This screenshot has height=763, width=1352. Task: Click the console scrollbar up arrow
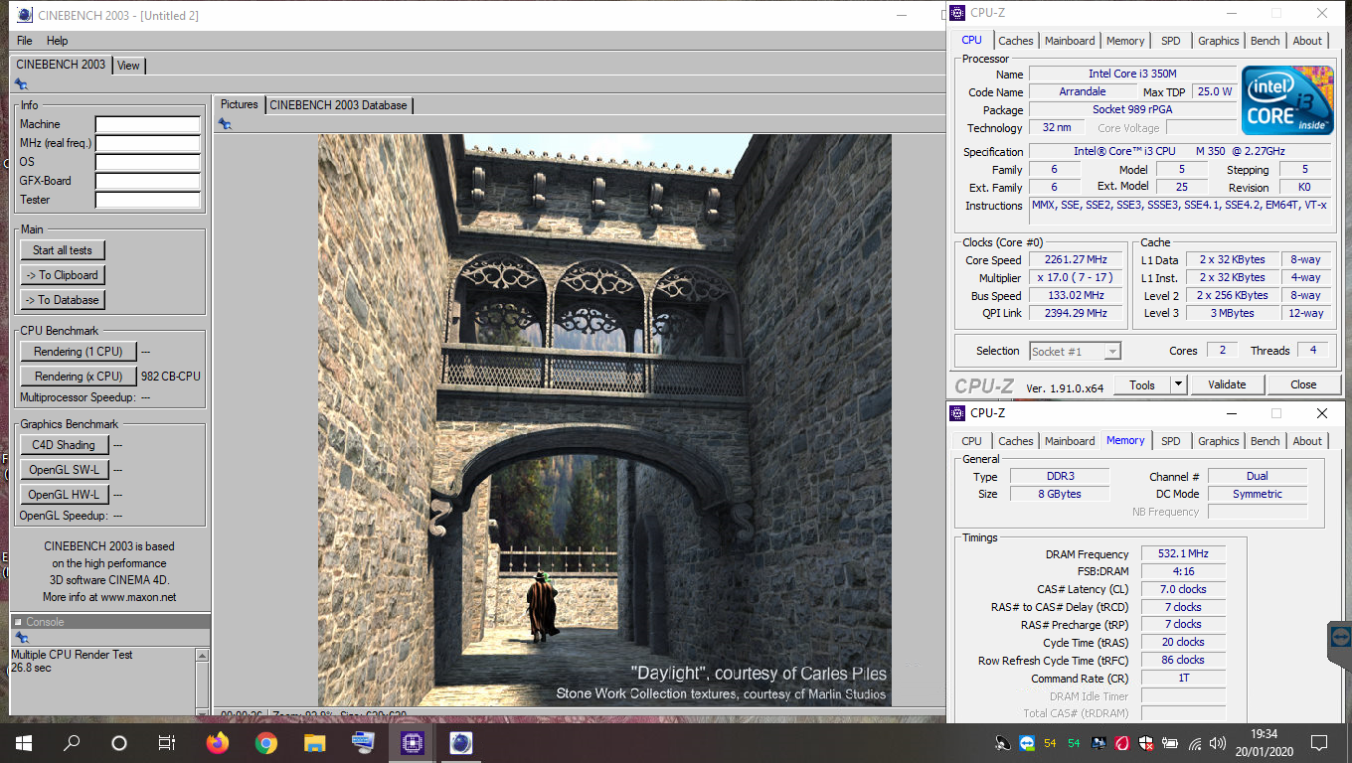tap(203, 656)
